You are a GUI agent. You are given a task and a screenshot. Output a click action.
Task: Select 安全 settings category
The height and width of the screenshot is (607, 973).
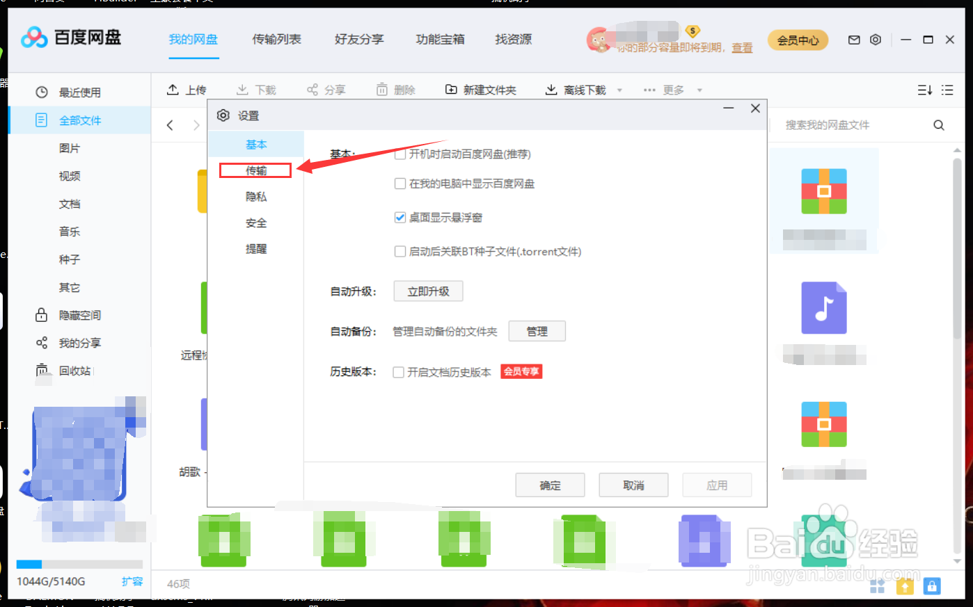(256, 223)
